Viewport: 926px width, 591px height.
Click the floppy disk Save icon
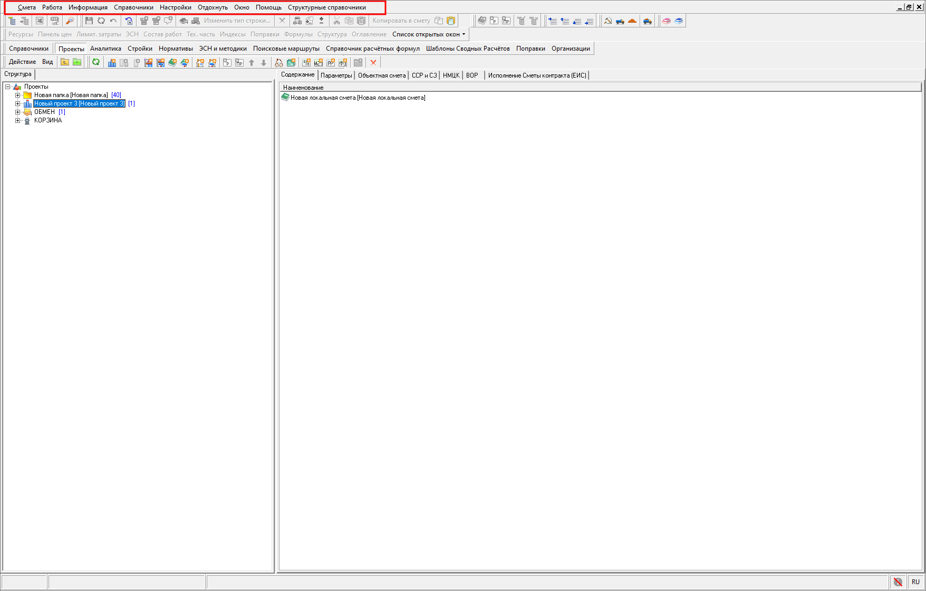tap(89, 21)
